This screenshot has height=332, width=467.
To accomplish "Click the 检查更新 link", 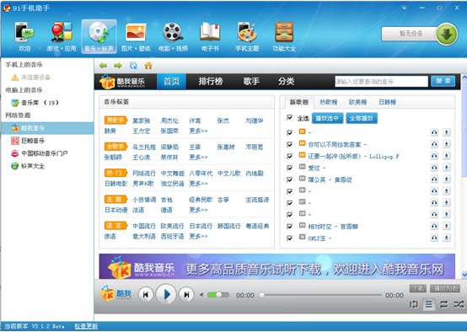I will [86, 326].
